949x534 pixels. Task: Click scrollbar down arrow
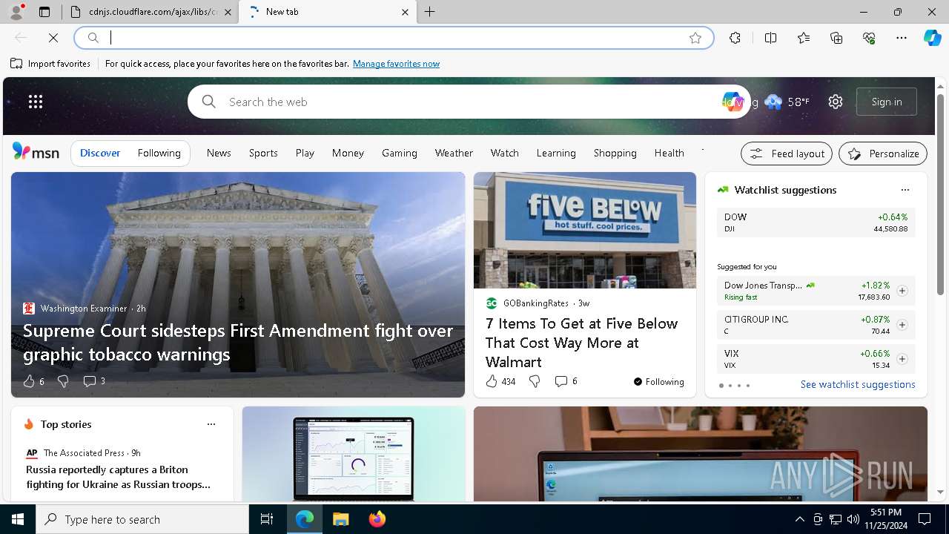[941, 492]
